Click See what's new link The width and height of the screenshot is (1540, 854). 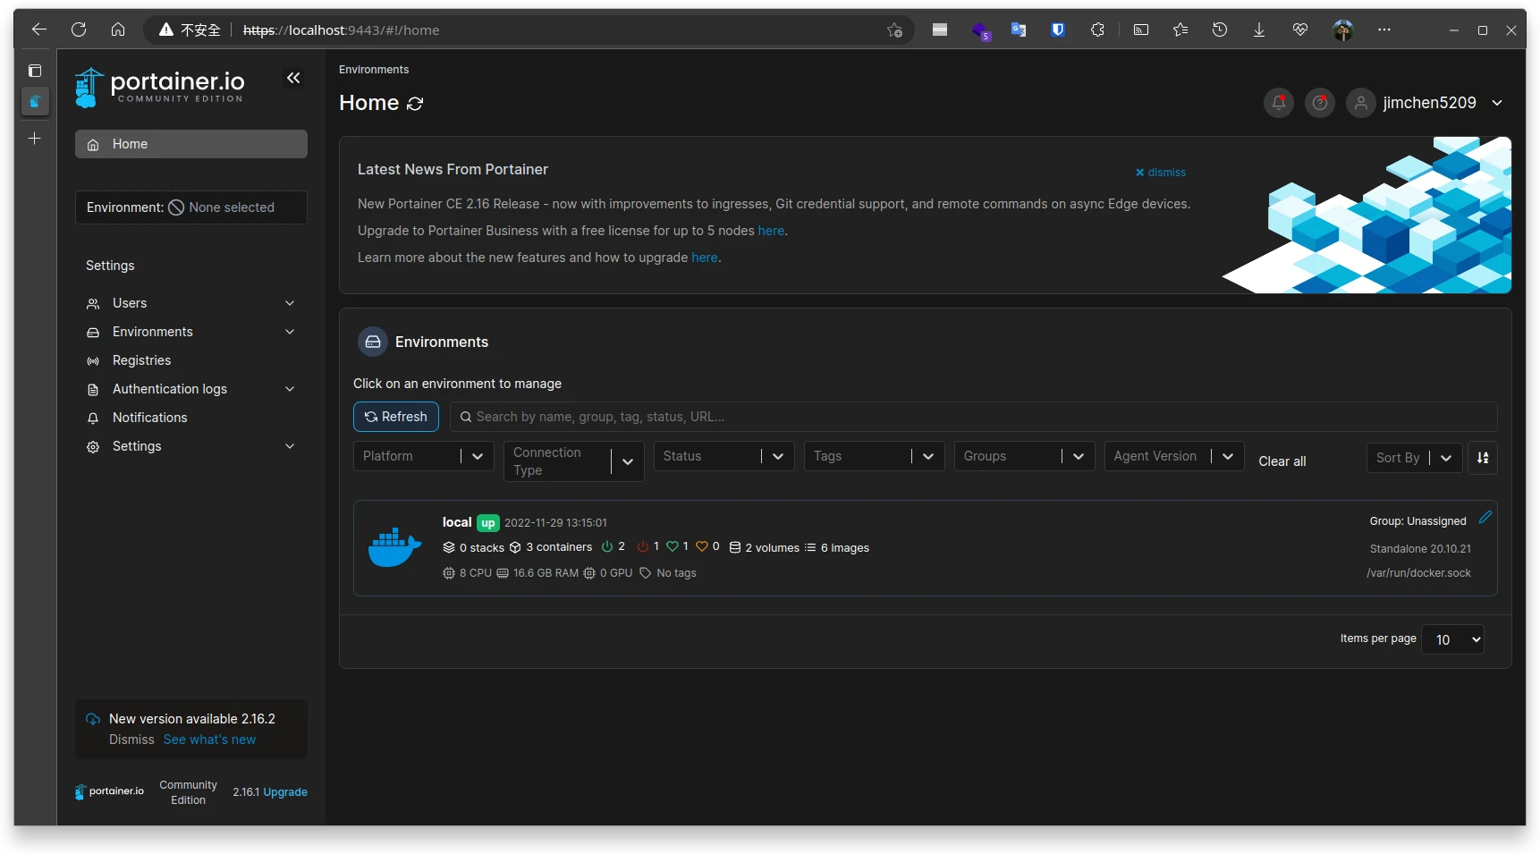(209, 740)
